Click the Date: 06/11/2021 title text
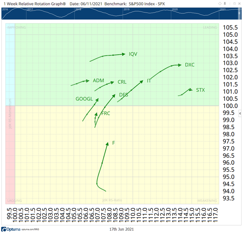Image resolution: width=243 pixels, height=233 pixels. coord(86,4)
